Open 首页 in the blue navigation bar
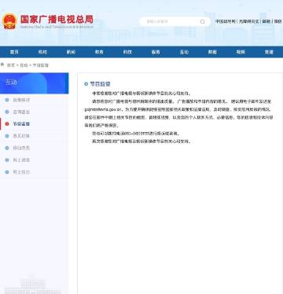 (14, 52)
